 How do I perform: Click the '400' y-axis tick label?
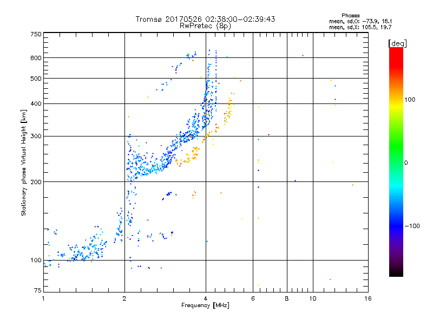(36, 103)
